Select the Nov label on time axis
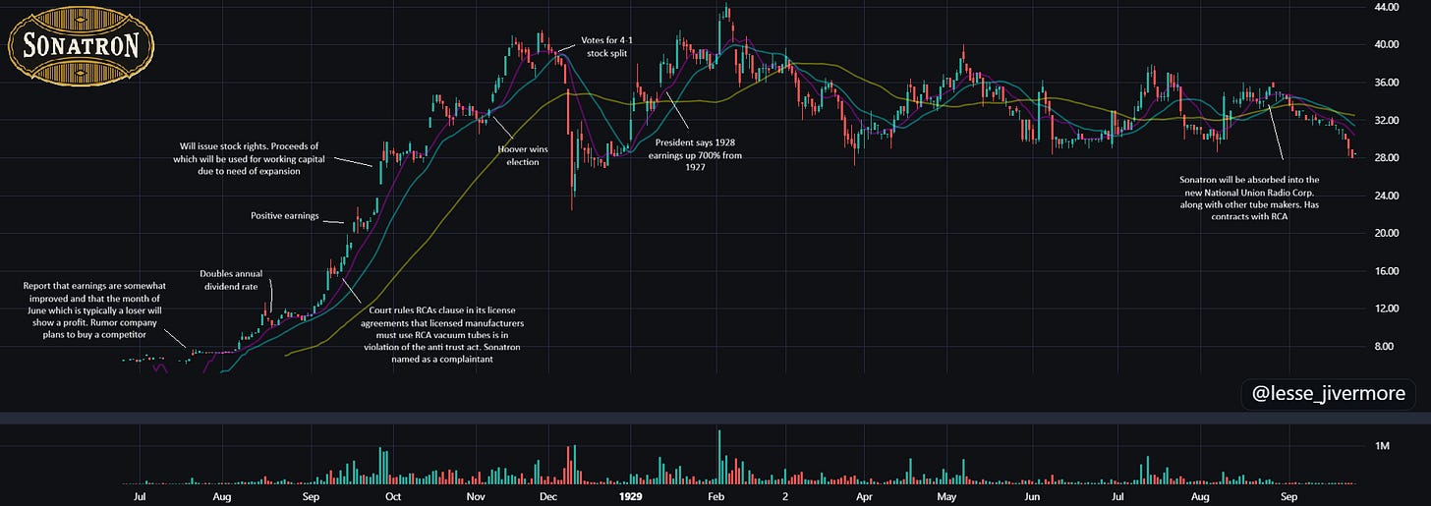This screenshot has width=1431, height=506. coord(476,497)
